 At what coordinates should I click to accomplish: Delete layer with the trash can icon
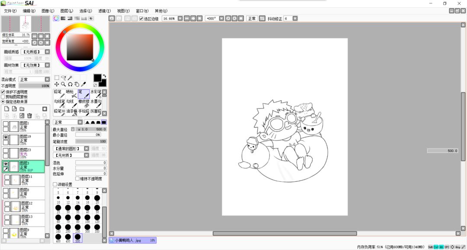pyautogui.click(x=29, y=116)
